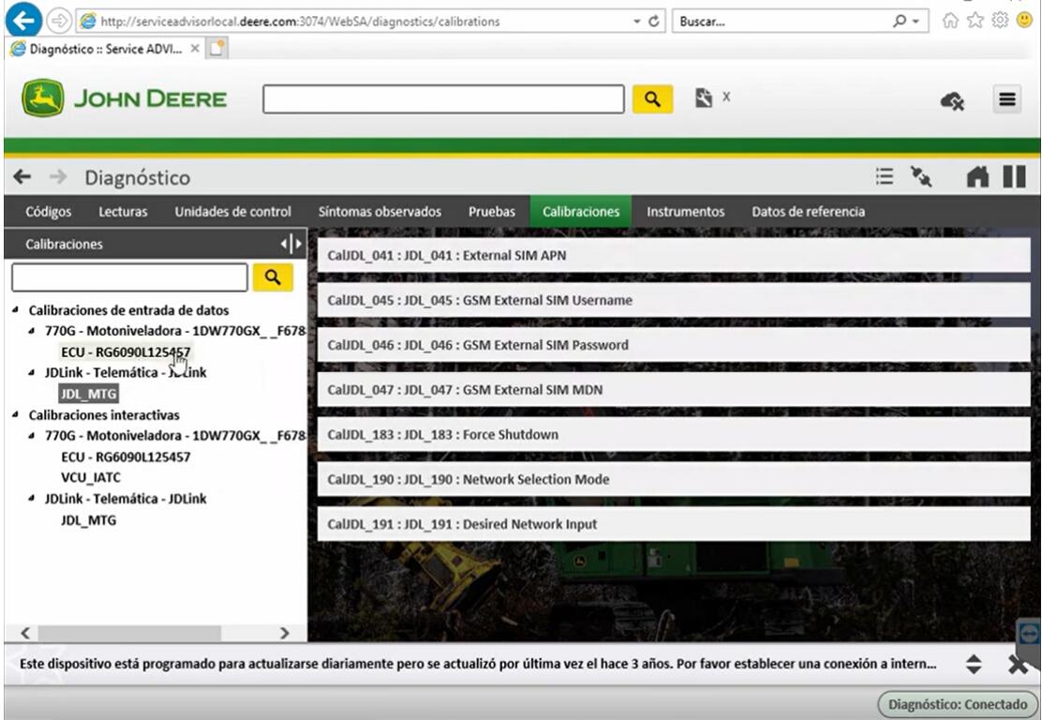The width and height of the screenshot is (1042, 720).
Task: Select JDL_MTG under Calibraciones interactivas
Action: coord(88,520)
